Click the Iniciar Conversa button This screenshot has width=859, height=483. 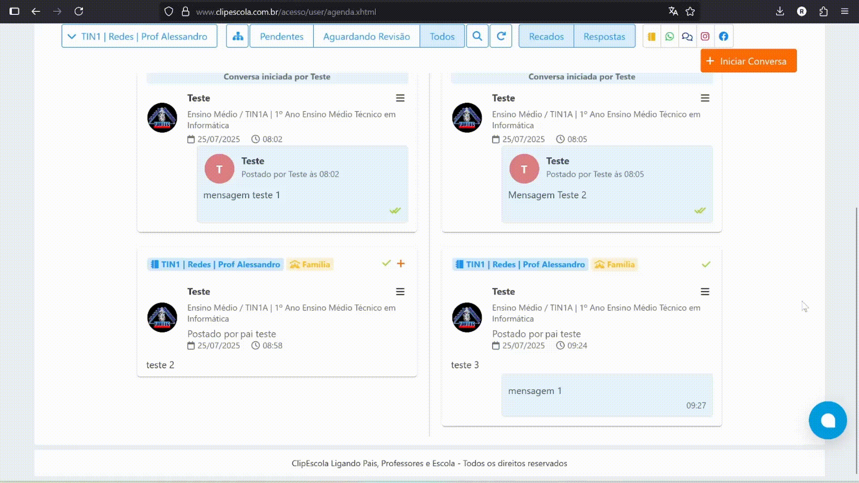click(x=748, y=61)
